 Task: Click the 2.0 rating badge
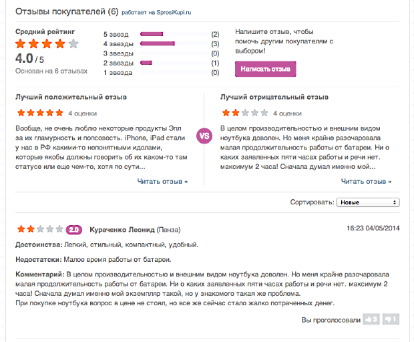pos(74,230)
